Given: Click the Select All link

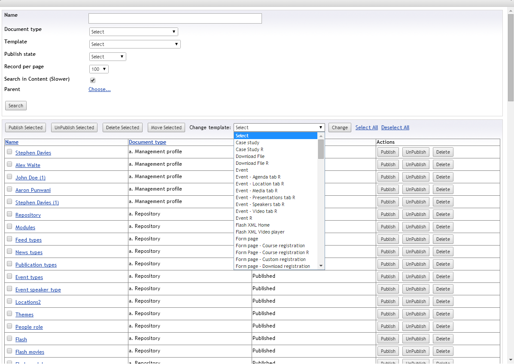Looking at the screenshot, I should (x=366, y=127).
